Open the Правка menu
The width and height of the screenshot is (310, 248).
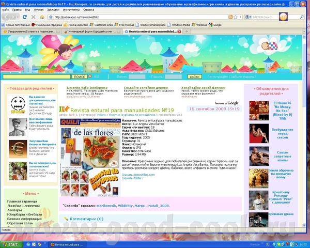17,10
